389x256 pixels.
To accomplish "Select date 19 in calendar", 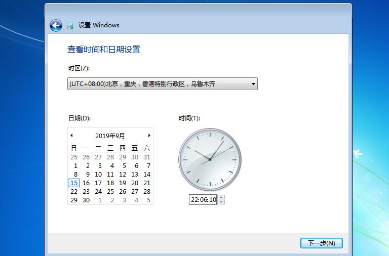I will tap(123, 183).
